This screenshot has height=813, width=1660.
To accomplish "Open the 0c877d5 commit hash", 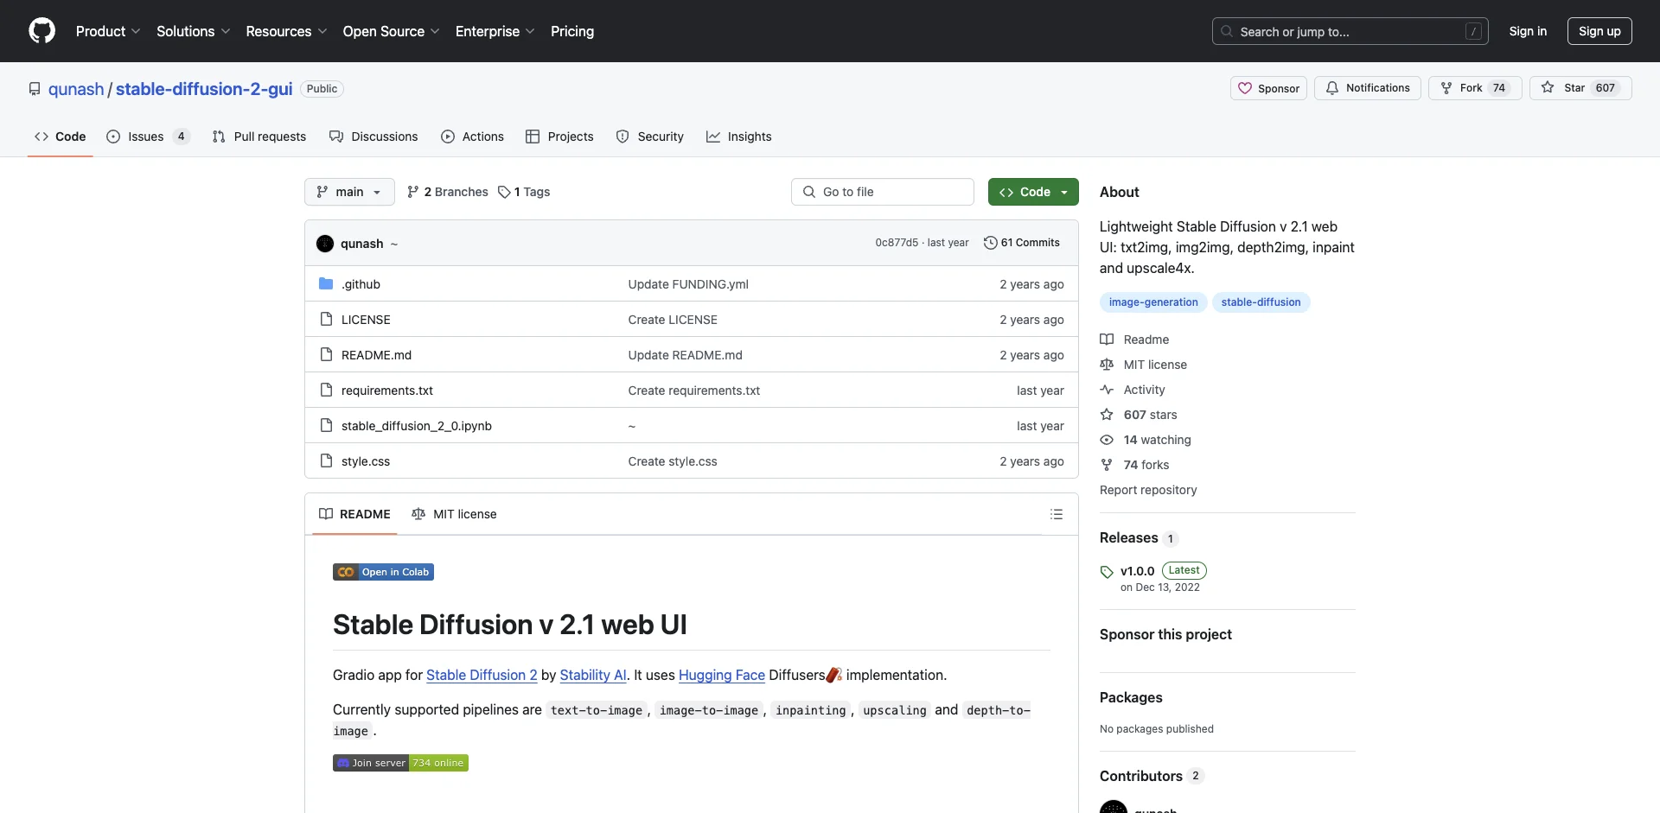I will 897,243.
